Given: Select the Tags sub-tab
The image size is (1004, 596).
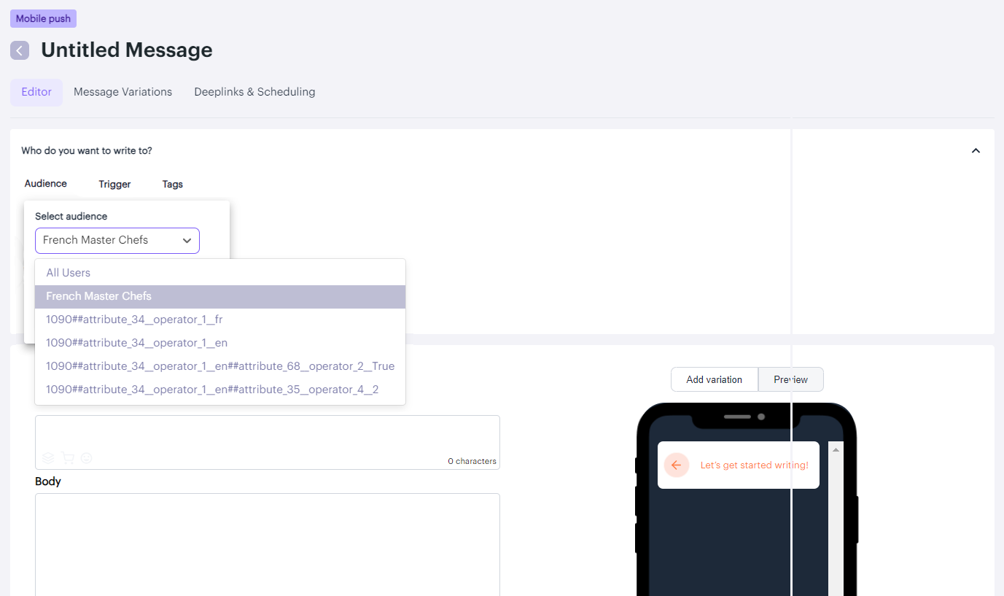Looking at the screenshot, I should click(173, 185).
